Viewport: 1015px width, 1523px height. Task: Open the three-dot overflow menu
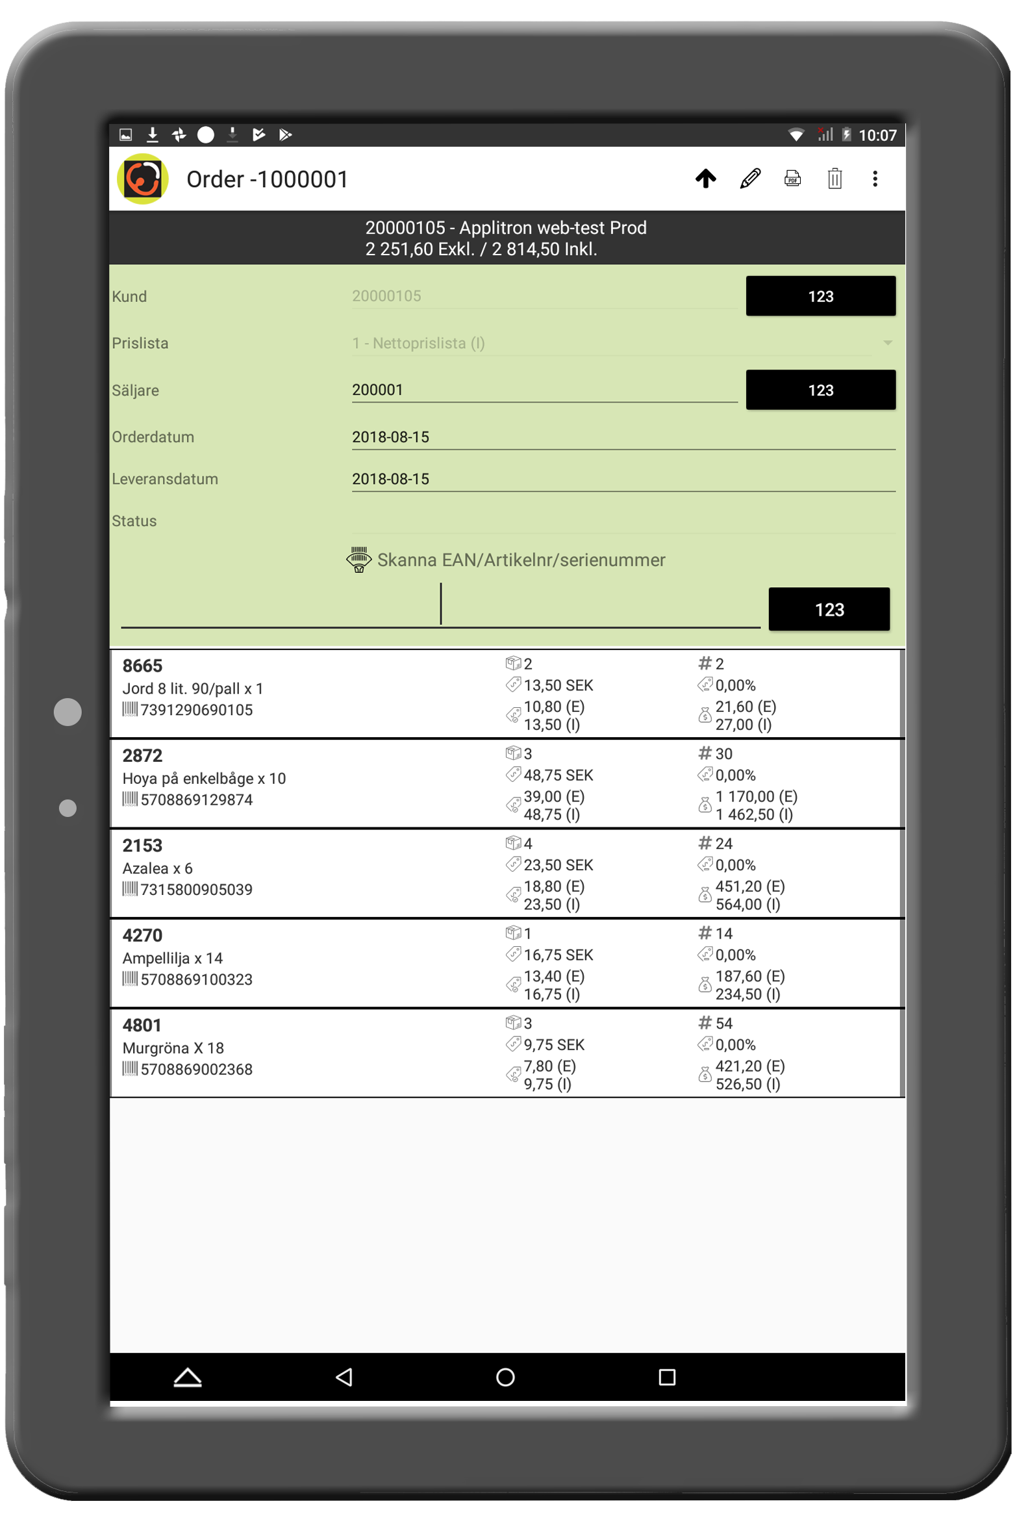[874, 178]
